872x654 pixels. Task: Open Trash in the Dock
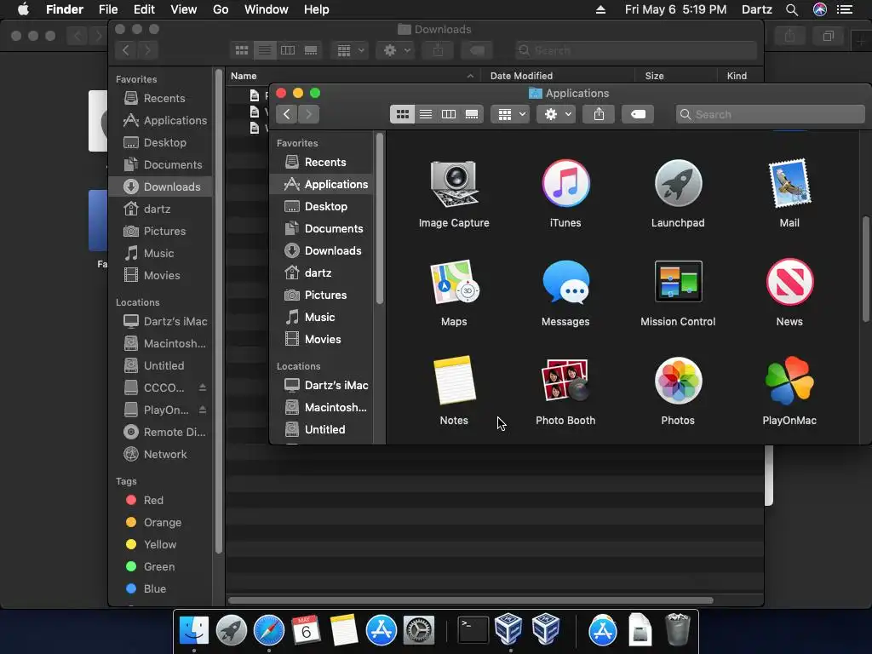pyautogui.click(x=678, y=629)
